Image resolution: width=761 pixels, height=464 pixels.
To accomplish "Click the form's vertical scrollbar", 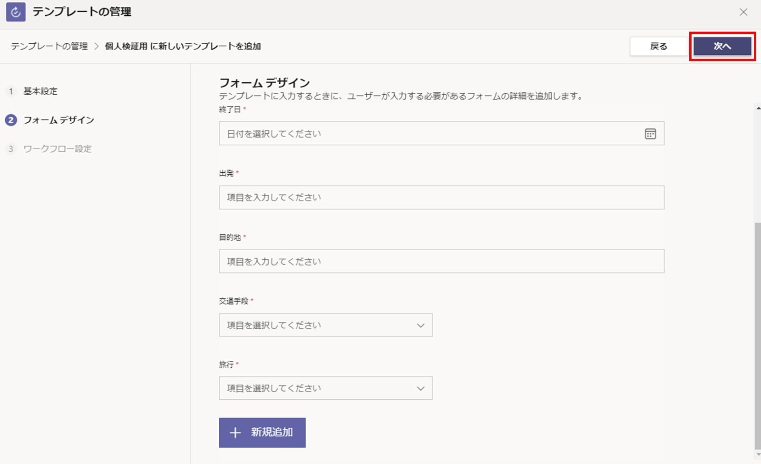I will pyautogui.click(x=758, y=333).
